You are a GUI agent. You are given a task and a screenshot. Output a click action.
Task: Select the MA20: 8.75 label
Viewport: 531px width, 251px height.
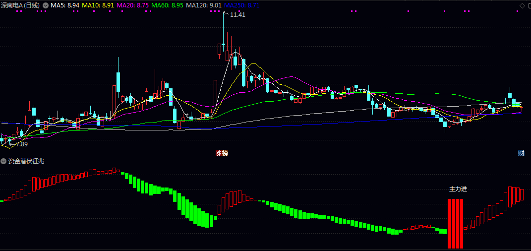coord(133,5)
